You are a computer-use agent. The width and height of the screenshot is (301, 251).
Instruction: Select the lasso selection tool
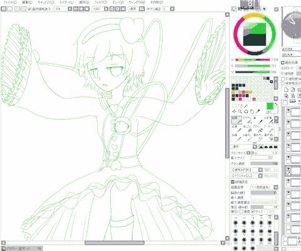[240, 106]
